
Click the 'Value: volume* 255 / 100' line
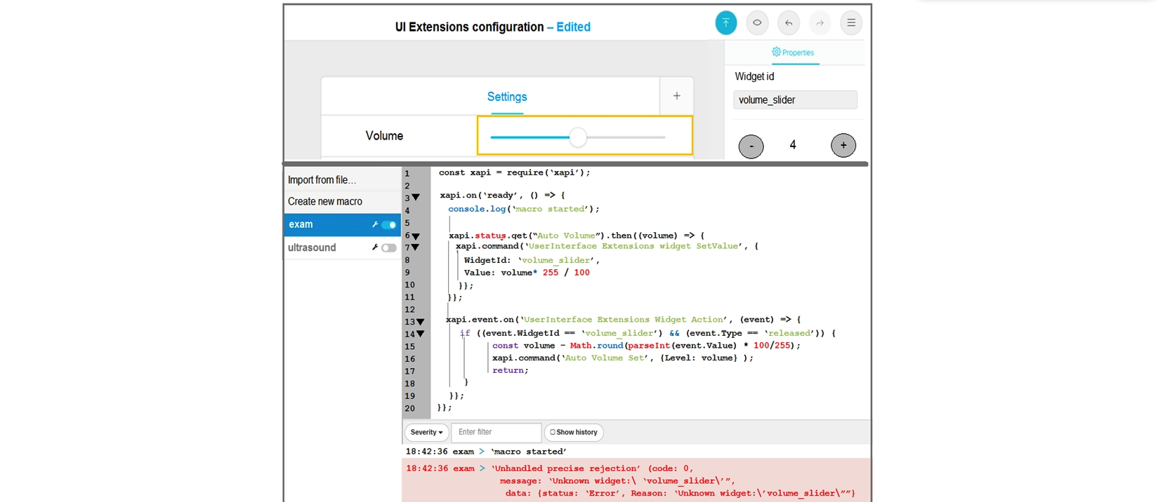[527, 273]
